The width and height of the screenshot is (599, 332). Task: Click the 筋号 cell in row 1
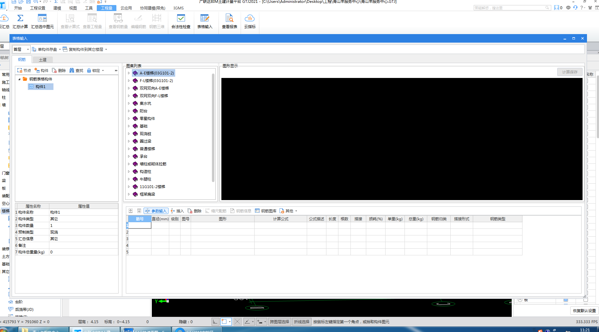[x=139, y=225]
